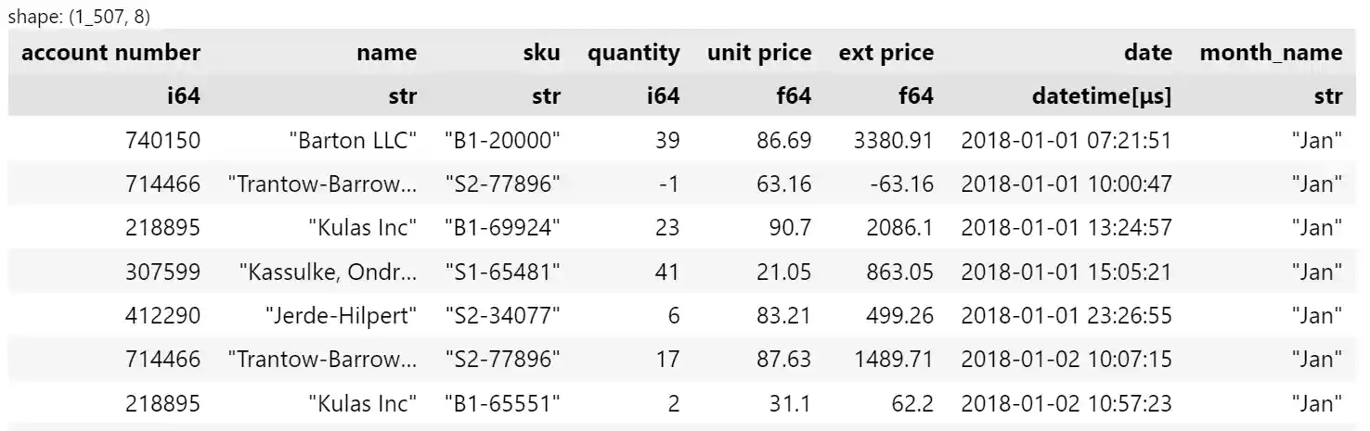
Task: Click the SKU cell "B1-69924"
Action: [x=502, y=227]
